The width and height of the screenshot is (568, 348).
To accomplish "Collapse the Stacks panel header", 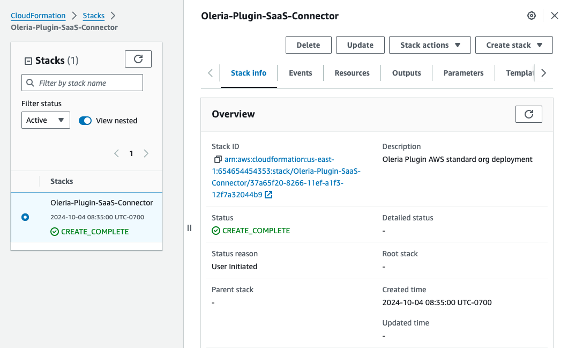I will (28, 61).
